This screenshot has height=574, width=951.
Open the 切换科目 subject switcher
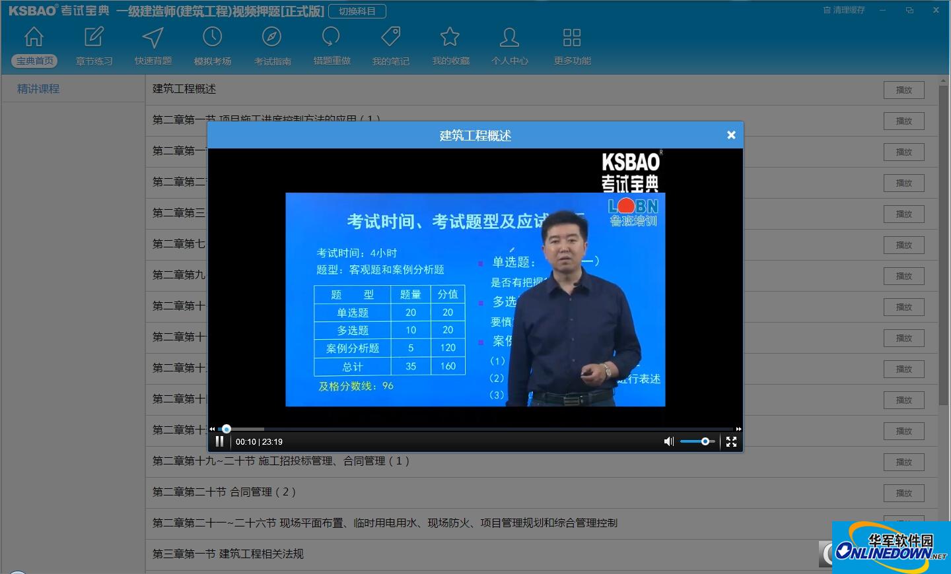tap(357, 11)
